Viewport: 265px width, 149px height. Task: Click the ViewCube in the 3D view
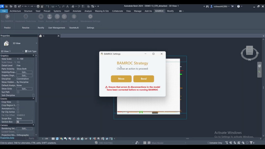point(249,50)
